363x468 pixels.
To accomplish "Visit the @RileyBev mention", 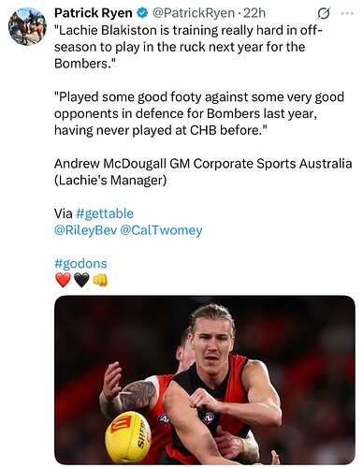I will tap(85, 230).
